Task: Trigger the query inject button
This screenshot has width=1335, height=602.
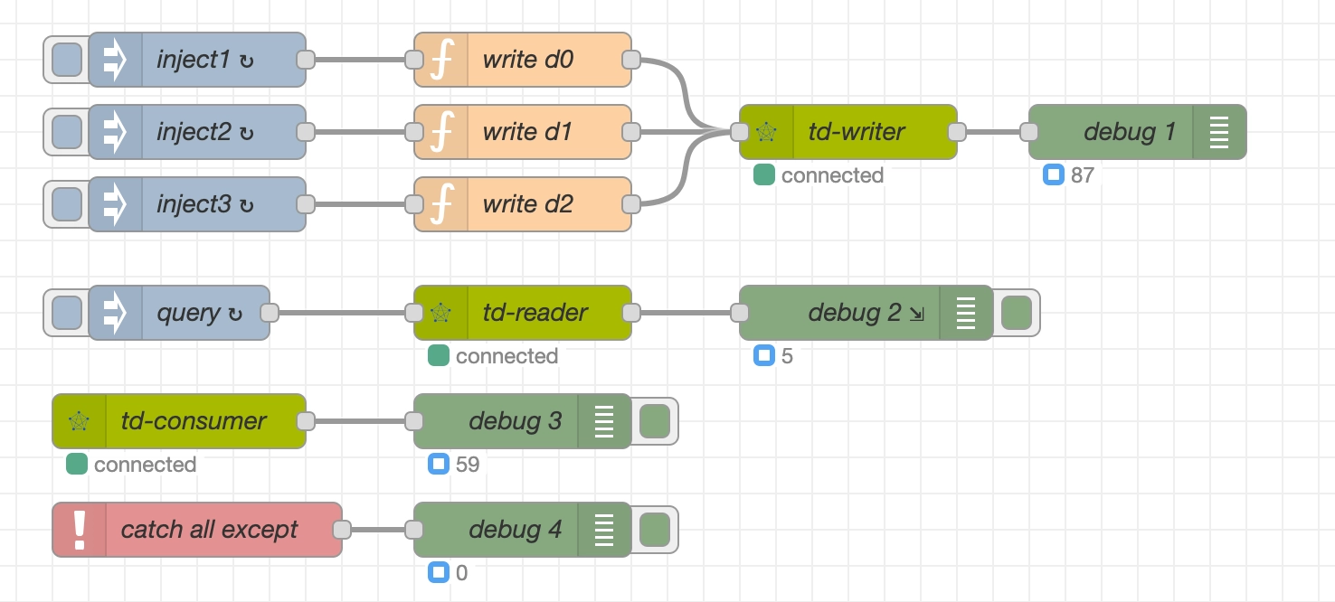Action: [66, 313]
